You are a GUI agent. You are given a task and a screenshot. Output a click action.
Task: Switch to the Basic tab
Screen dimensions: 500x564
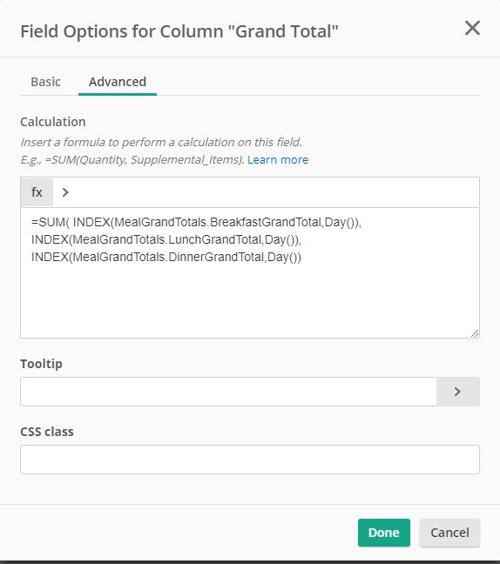click(45, 82)
